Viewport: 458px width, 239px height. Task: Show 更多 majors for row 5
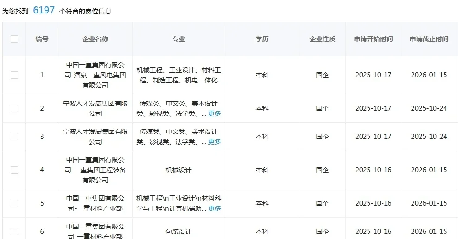(x=214, y=208)
